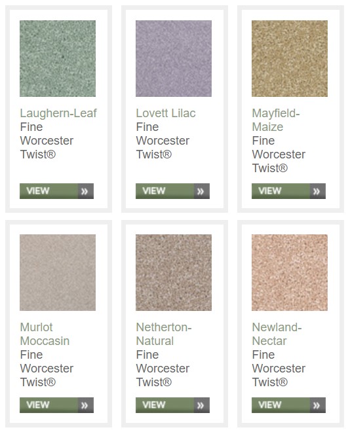Viewport: 348px width, 434px height.
Task: Open the Newland-Nectar peach carpet thumbnail
Action: tap(290, 272)
